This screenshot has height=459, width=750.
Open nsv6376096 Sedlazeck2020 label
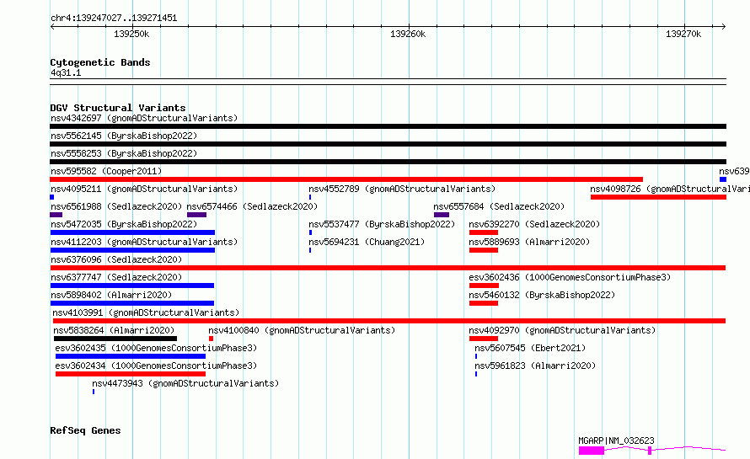(x=116, y=259)
